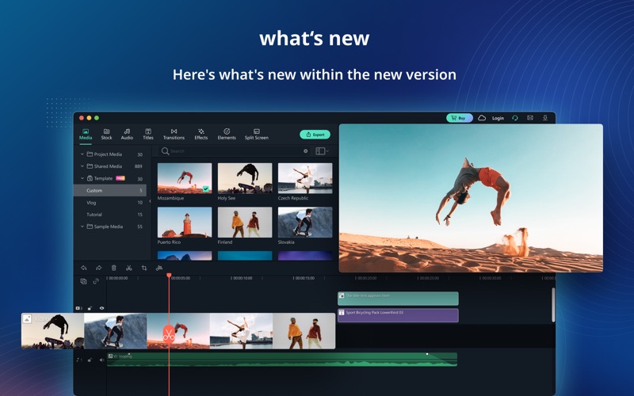
Task: Select the Tutorial template category
Action: tap(110, 215)
